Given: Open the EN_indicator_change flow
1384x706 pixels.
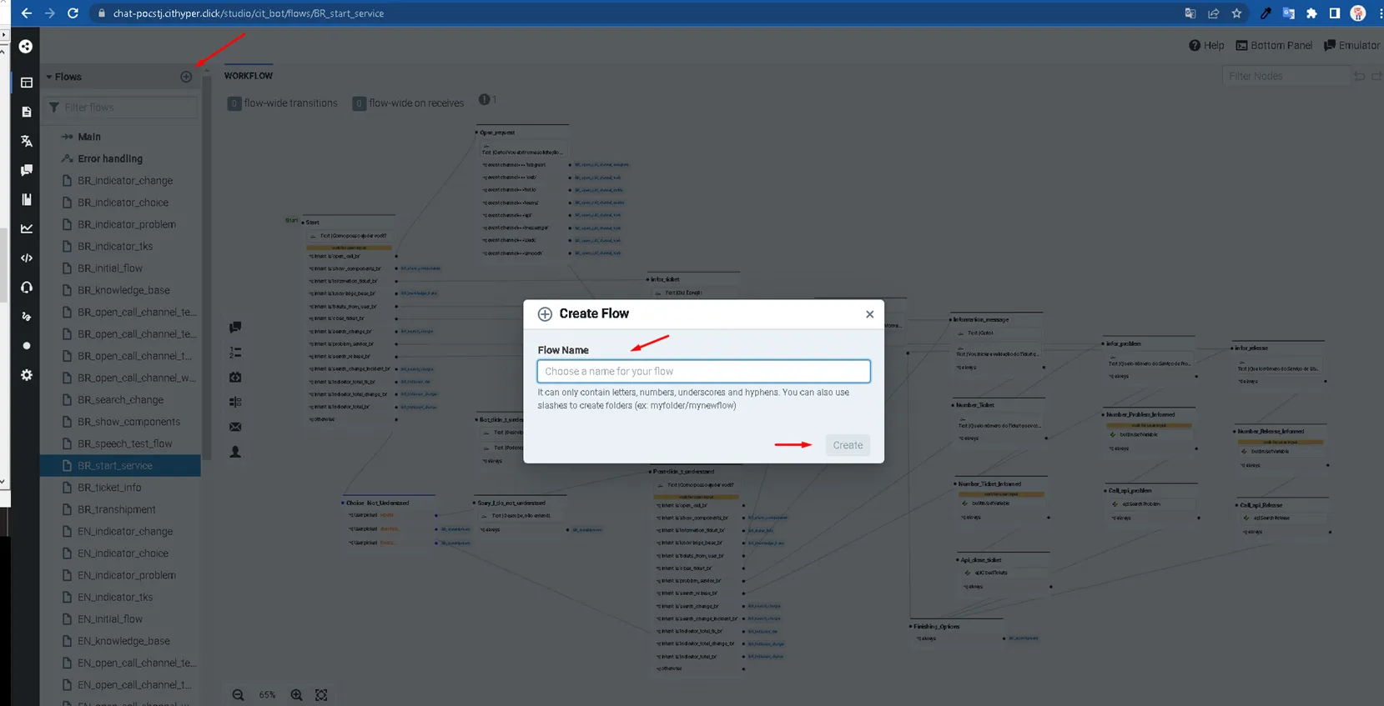Looking at the screenshot, I should pos(125,531).
